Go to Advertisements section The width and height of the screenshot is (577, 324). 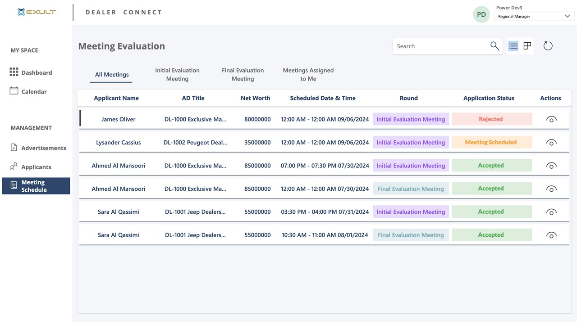(43, 148)
